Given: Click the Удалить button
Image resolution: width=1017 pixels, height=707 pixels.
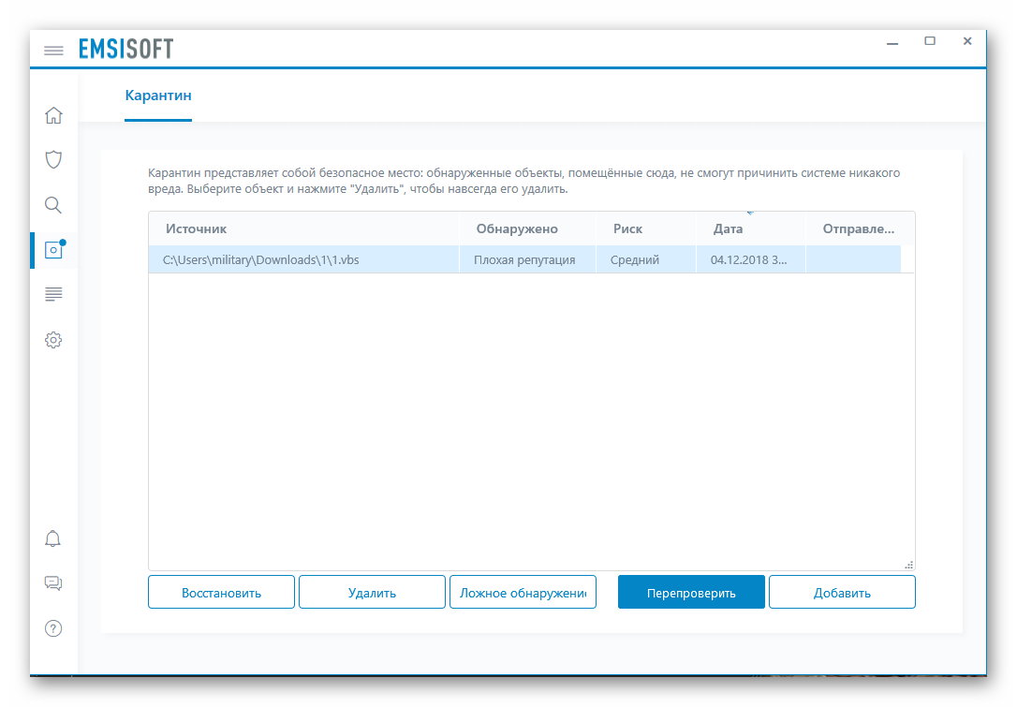Looking at the screenshot, I should click(372, 592).
